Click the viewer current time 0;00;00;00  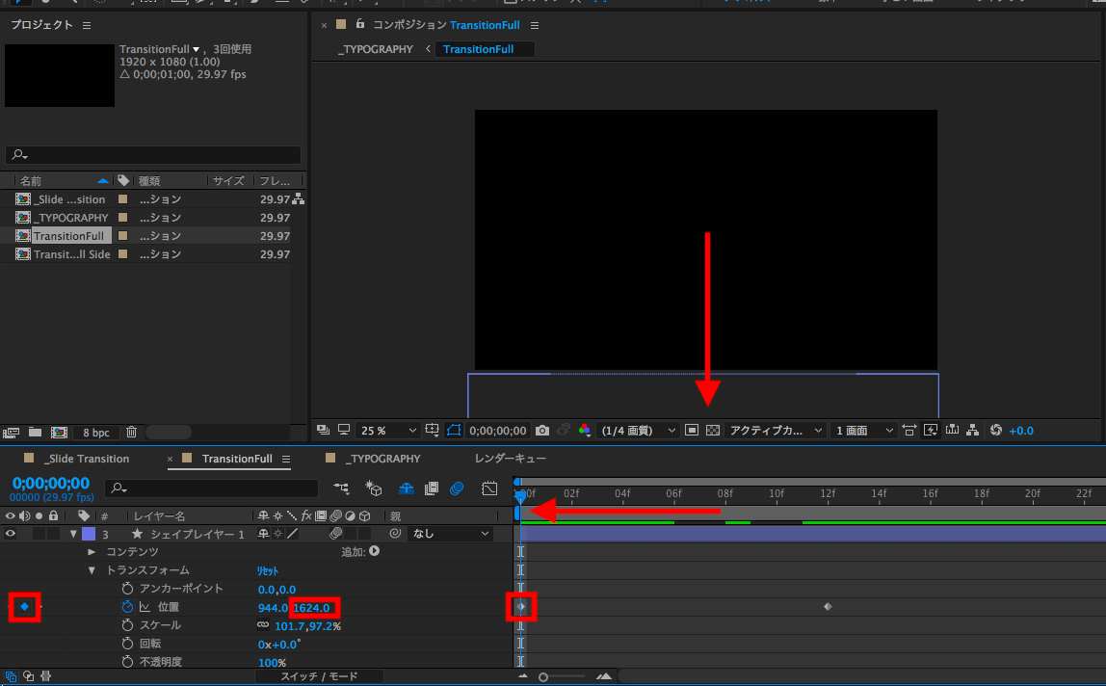498,431
